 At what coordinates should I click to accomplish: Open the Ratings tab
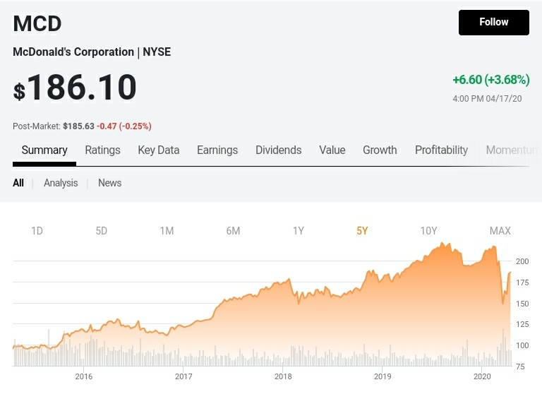102,150
